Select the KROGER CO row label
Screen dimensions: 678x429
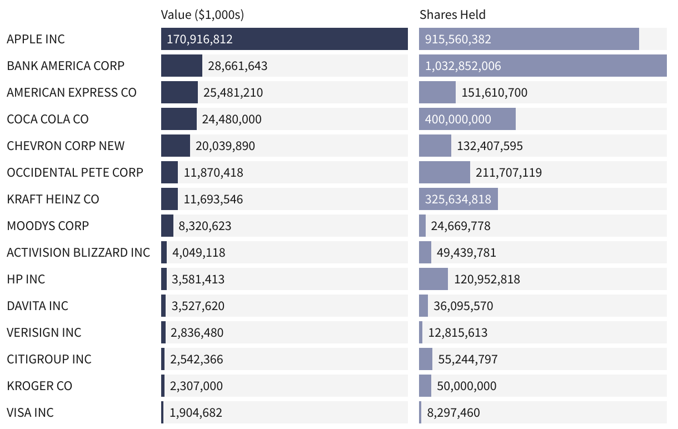(x=39, y=386)
